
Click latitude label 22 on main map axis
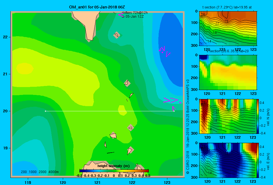coord(5,37)
